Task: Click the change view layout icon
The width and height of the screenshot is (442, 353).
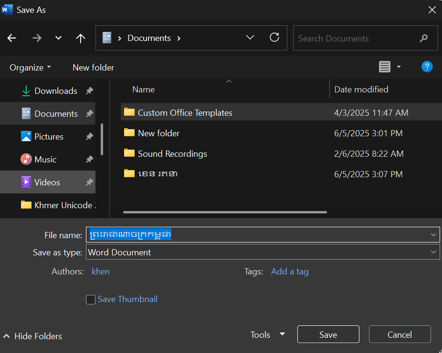Action: pyautogui.click(x=385, y=67)
